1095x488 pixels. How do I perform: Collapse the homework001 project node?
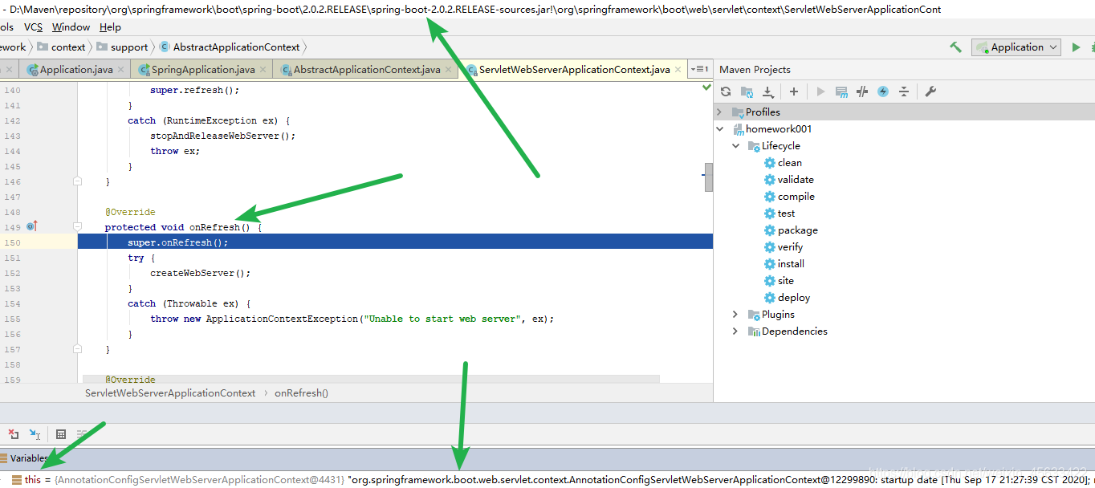coord(719,129)
